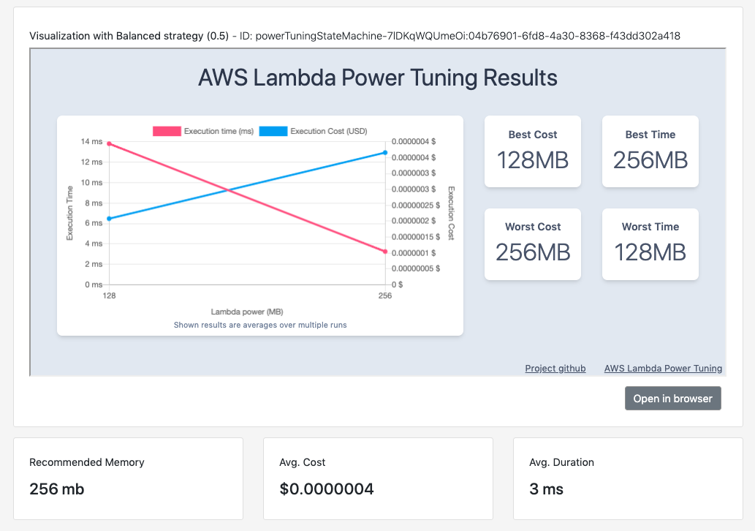Screen dimensions: 755x531
Task: Open the Project github link
Action: click(555, 368)
